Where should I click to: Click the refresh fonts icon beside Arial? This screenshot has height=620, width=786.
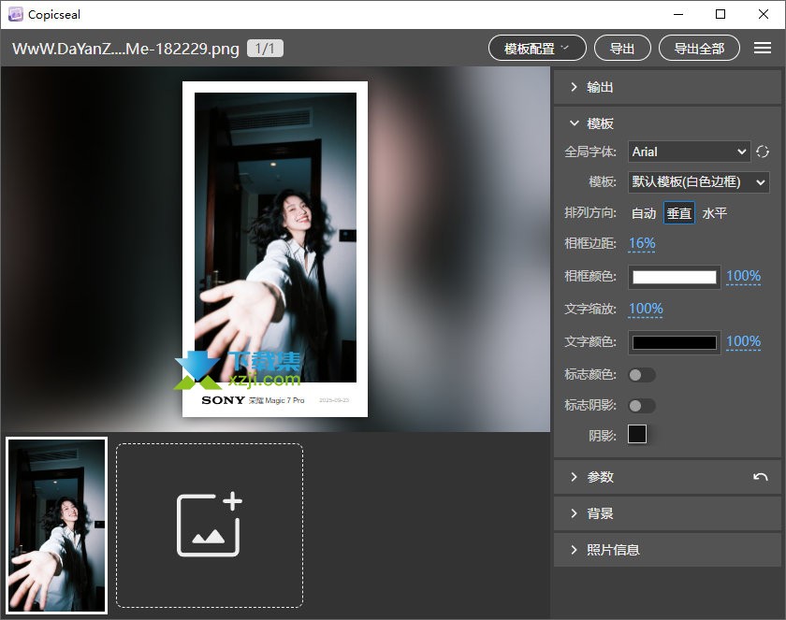point(763,151)
